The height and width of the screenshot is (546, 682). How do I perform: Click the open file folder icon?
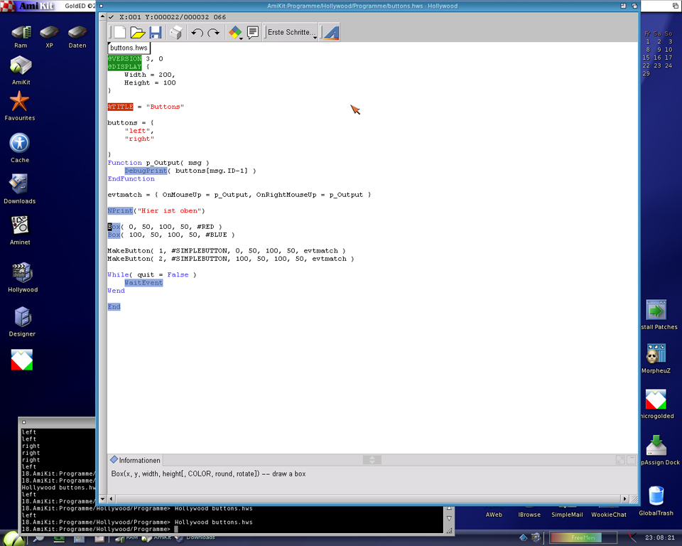click(138, 33)
